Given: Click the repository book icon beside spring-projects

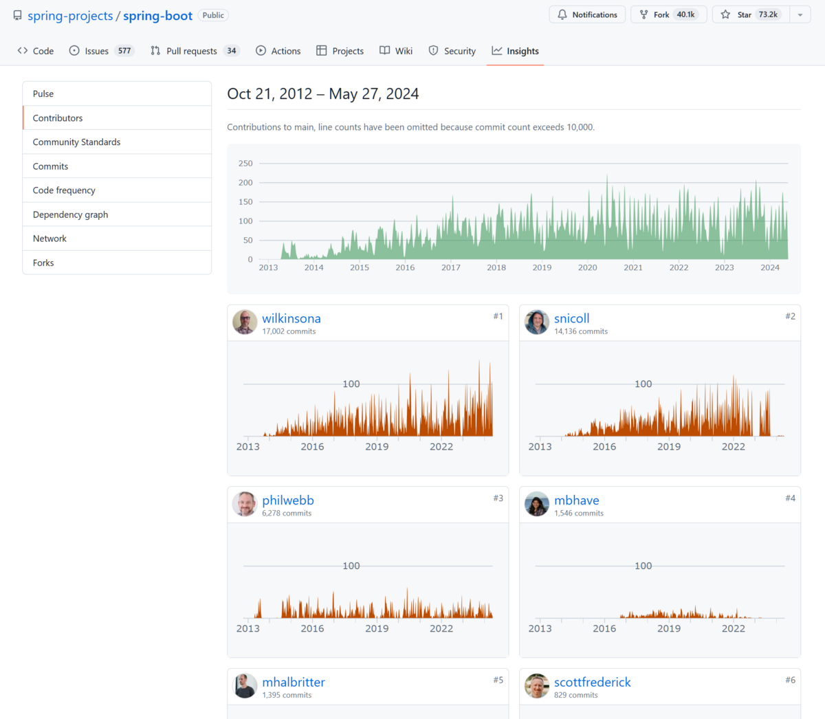Looking at the screenshot, I should coord(17,15).
